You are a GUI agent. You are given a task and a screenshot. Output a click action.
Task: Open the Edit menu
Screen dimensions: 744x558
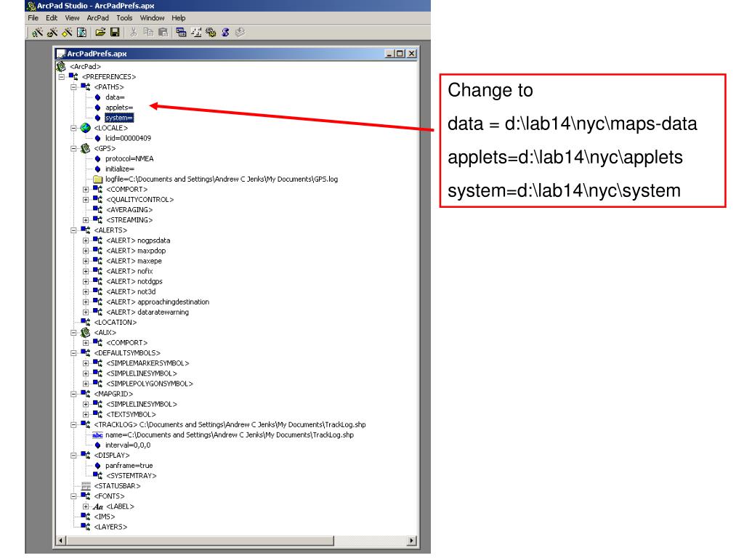52,18
